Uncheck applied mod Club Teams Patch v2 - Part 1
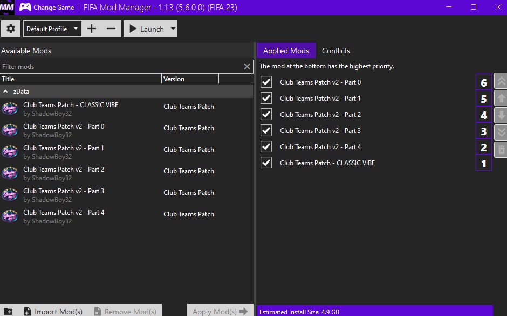 266,98
